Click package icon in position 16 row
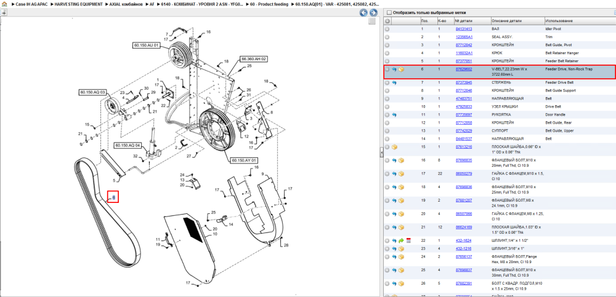Screen dimensions: 616x297 (x=401, y=160)
